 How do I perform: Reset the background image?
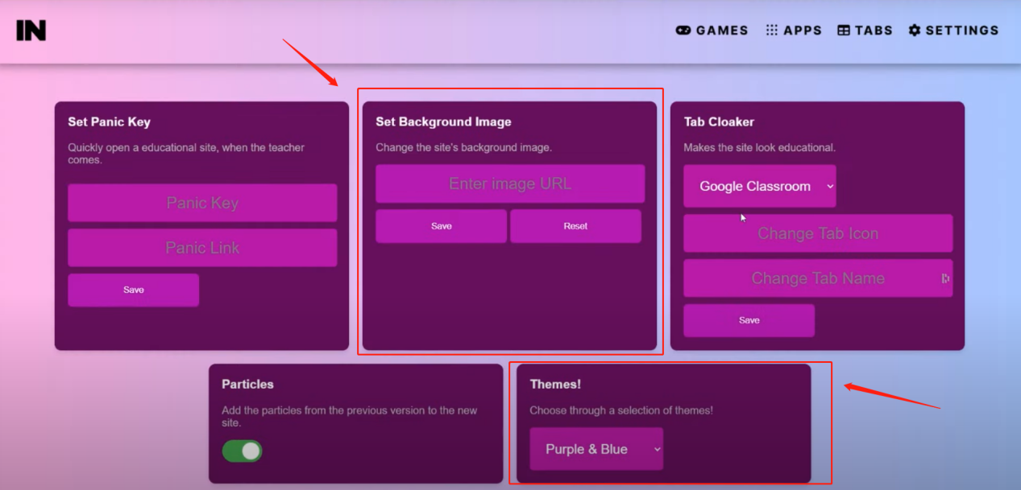[x=575, y=226]
